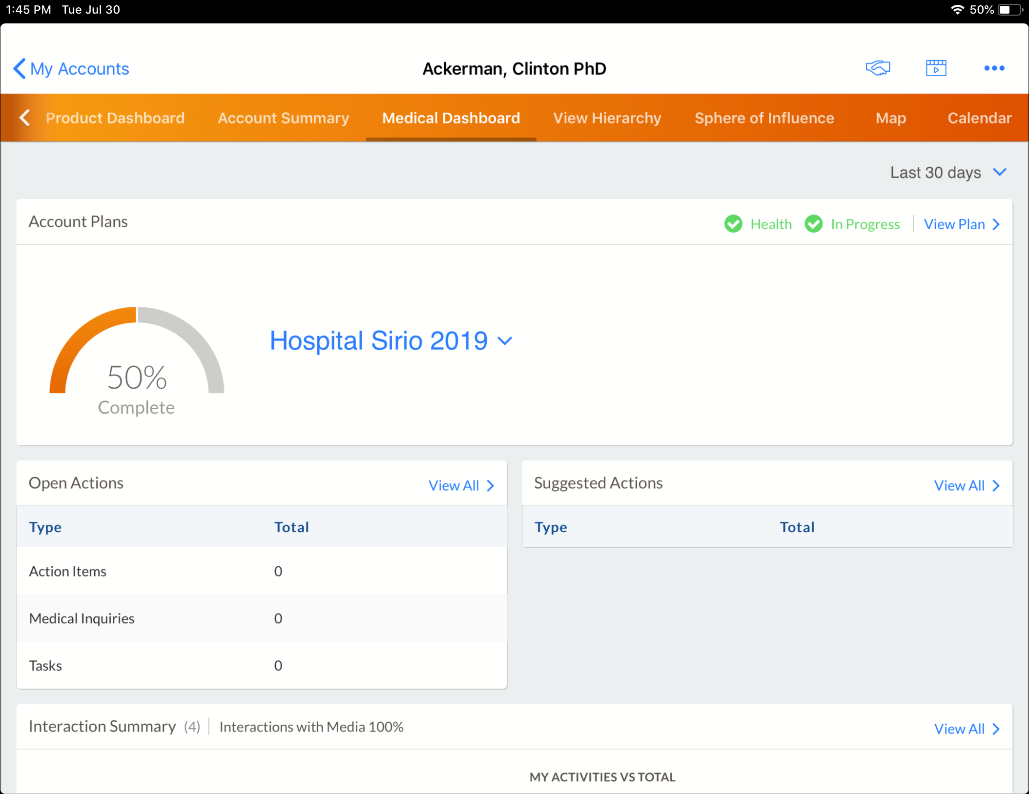This screenshot has width=1029, height=794.
Task: Switch to the Account Summary tab
Action: [x=283, y=118]
